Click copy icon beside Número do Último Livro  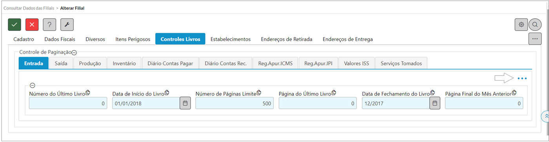88,93
